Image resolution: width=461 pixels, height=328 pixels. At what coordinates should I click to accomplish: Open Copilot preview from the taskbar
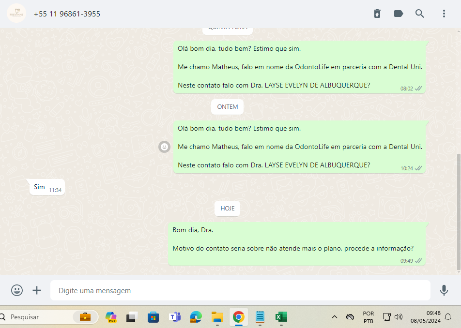[111, 317]
